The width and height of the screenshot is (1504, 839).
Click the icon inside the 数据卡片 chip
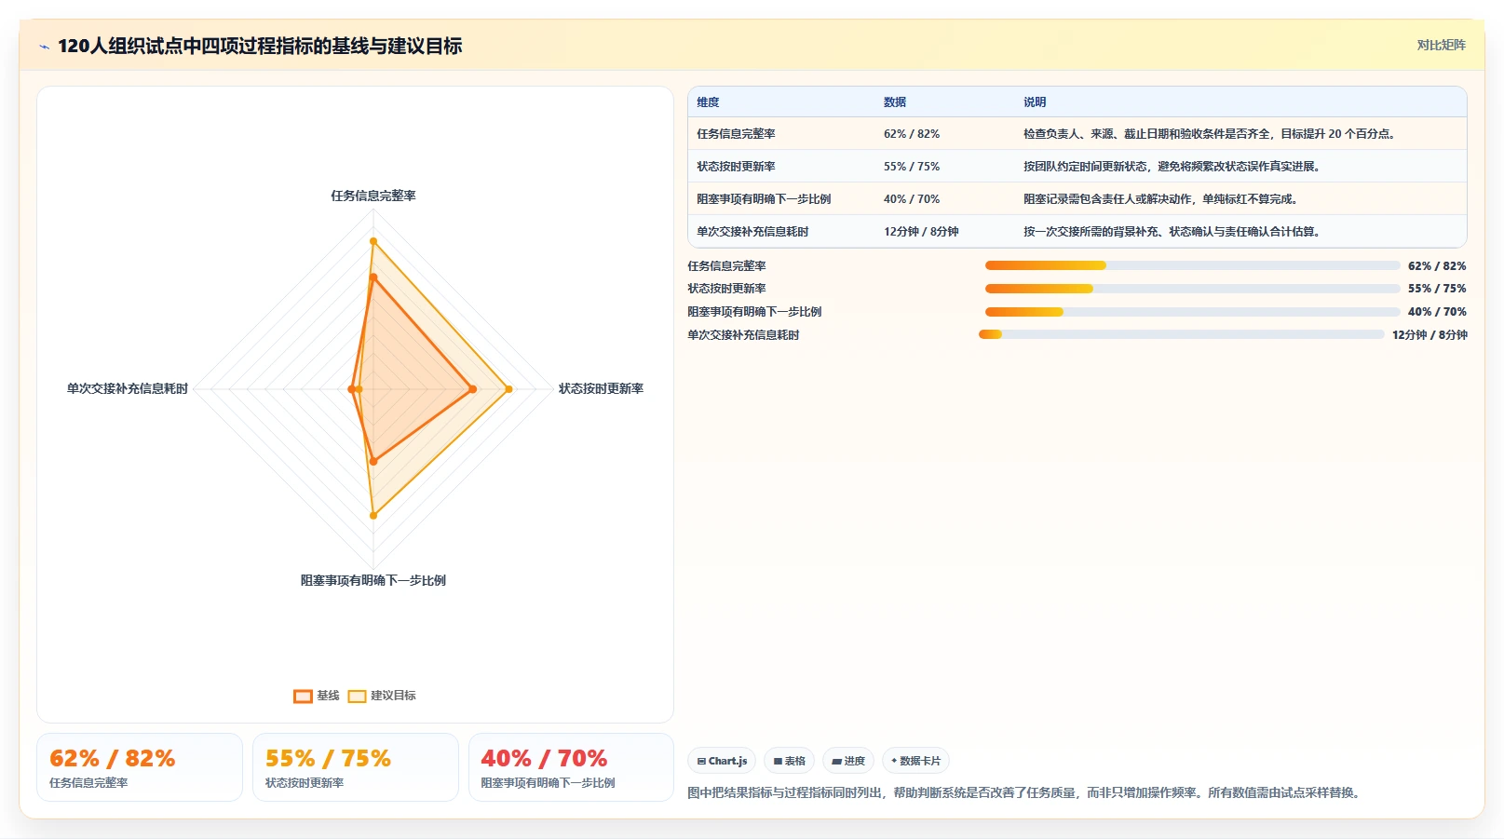pyautogui.click(x=894, y=761)
